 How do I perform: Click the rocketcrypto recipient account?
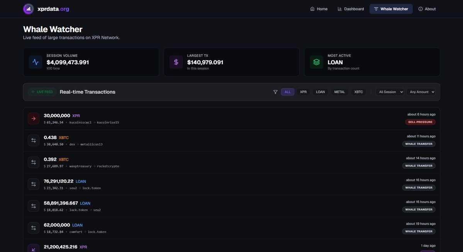pyautogui.click(x=108, y=166)
